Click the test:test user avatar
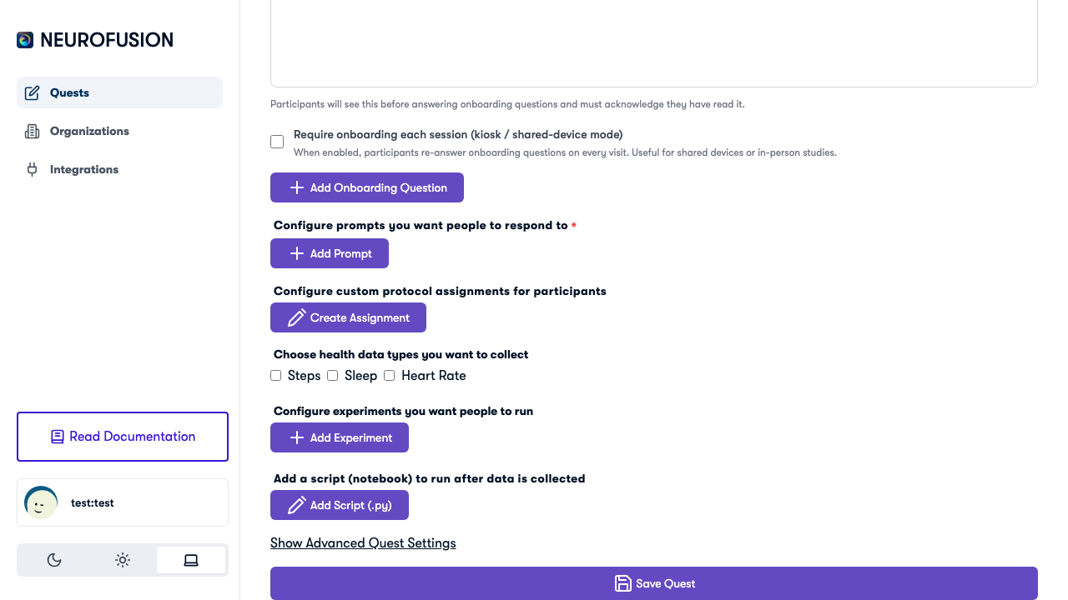Screen dimensions: 1068x600 coord(41,502)
